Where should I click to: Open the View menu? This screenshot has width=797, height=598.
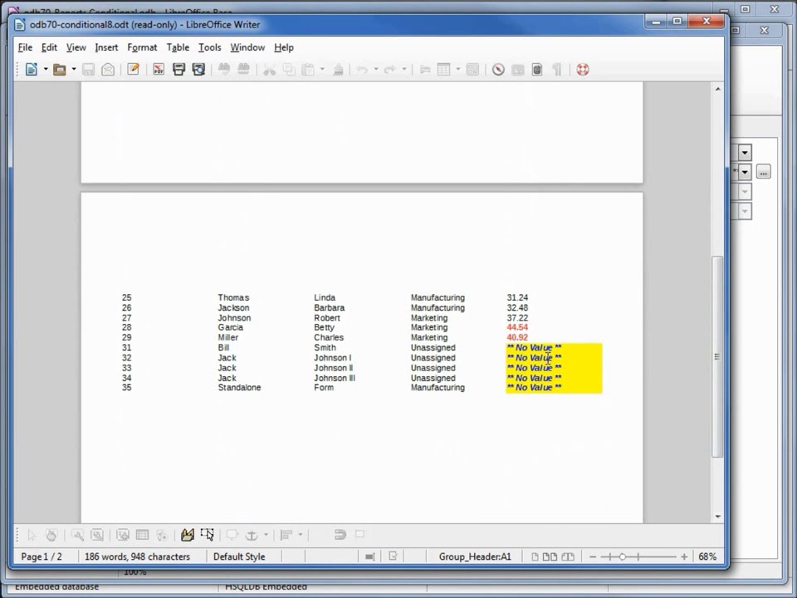[x=76, y=47]
